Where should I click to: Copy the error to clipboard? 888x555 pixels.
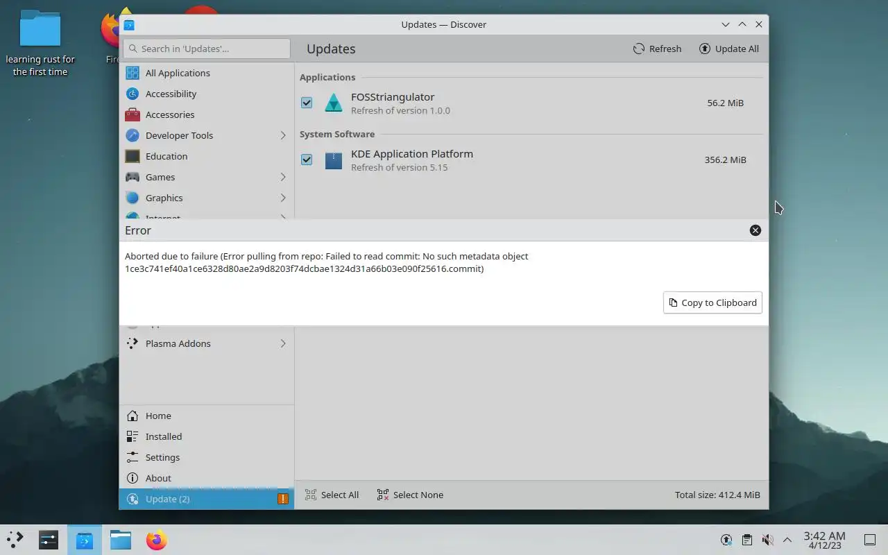pos(712,302)
